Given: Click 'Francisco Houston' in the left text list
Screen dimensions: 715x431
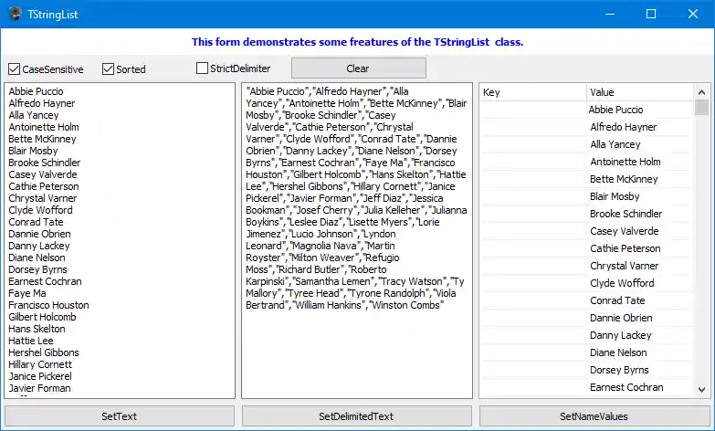Looking at the screenshot, I should point(48,305).
